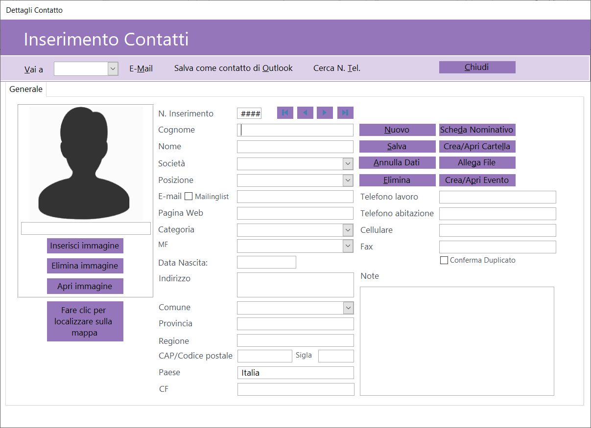Click Apri immagine button
591x428 pixels.
(85, 286)
